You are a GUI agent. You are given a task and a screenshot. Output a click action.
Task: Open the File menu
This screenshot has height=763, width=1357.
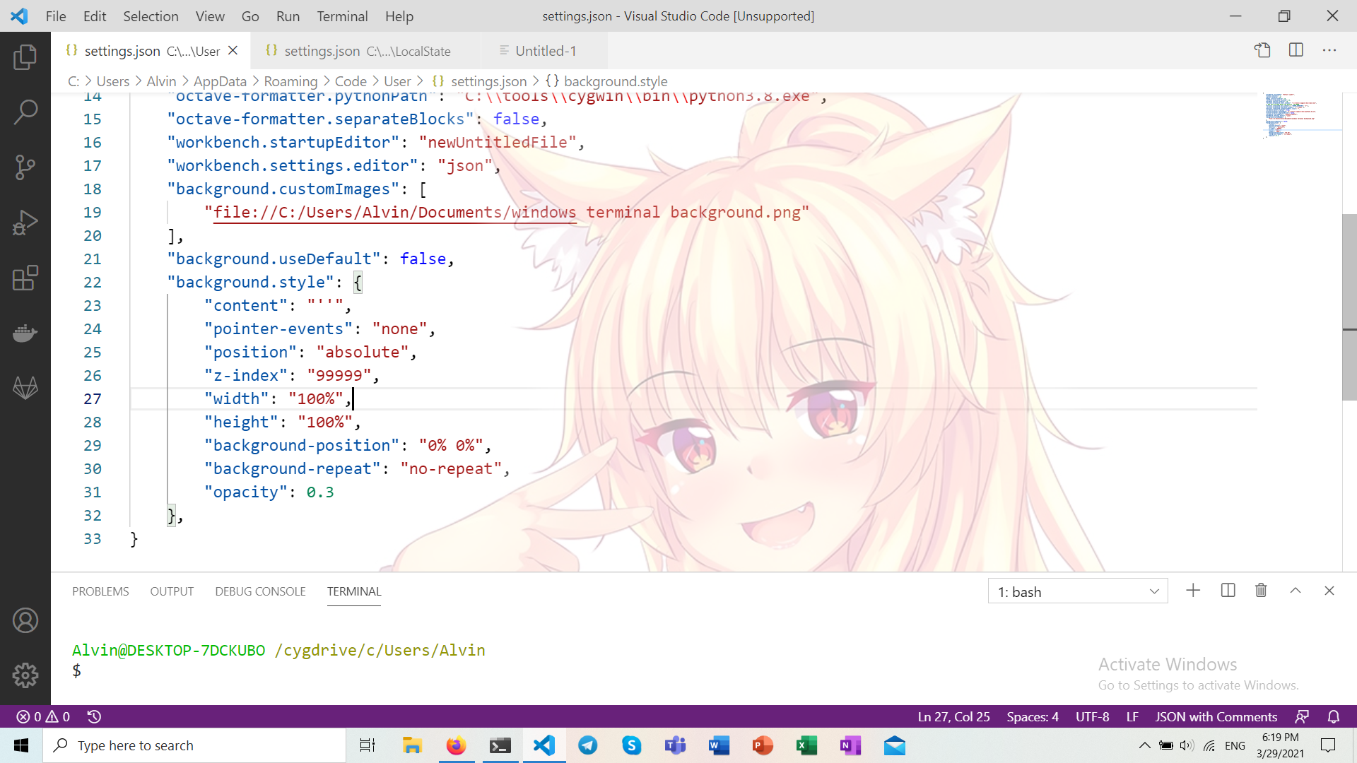[55, 16]
